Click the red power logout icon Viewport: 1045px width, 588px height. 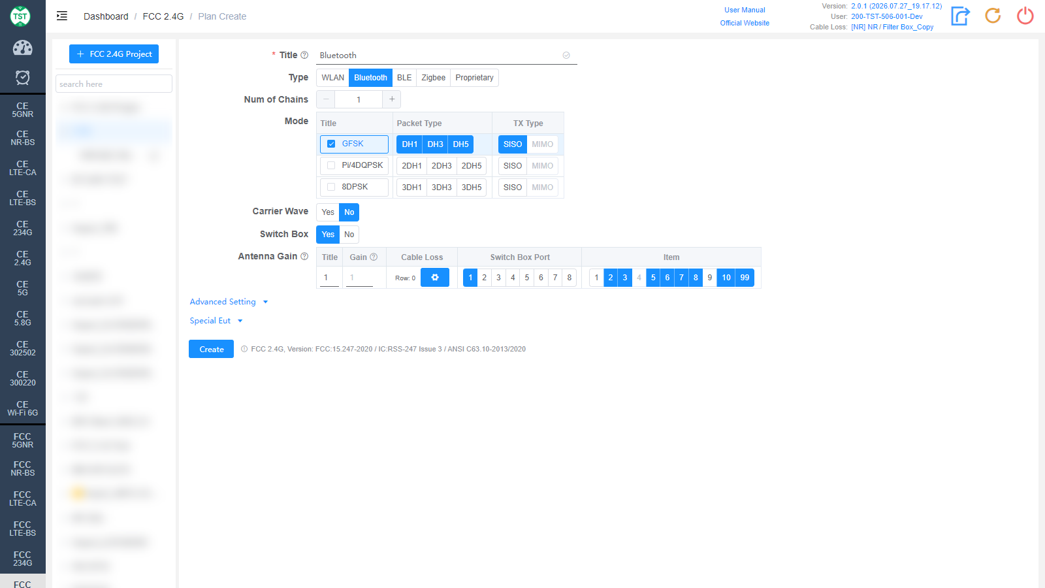click(x=1025, y=16)
